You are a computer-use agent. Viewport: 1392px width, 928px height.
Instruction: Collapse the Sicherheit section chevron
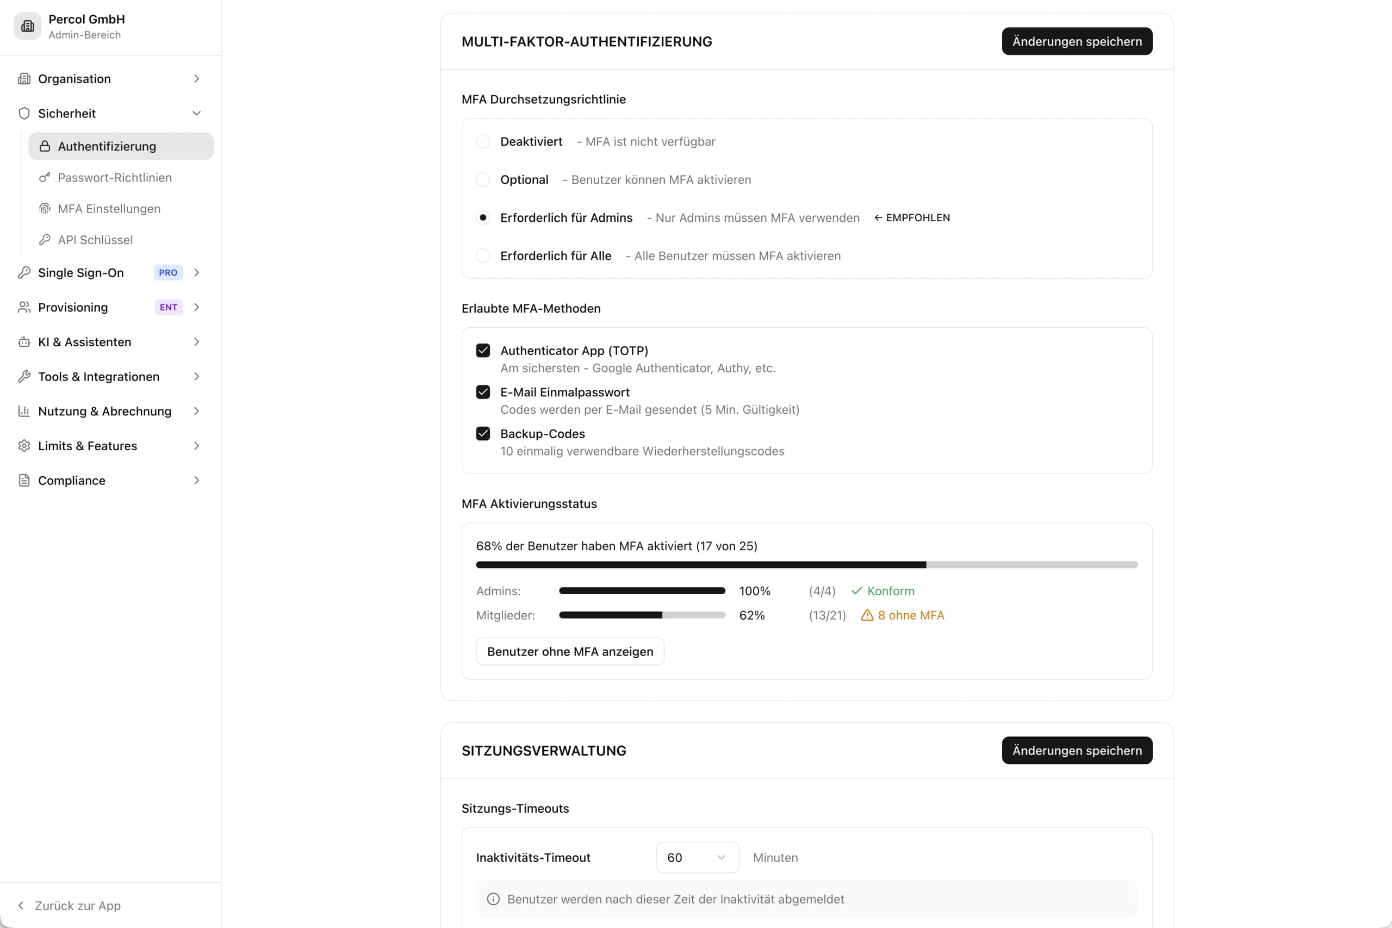197,113
